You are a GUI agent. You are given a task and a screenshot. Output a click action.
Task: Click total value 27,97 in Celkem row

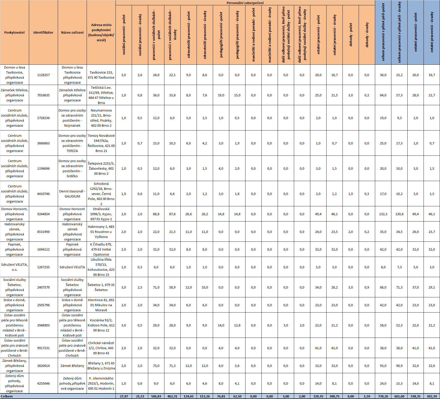[124, 396]
